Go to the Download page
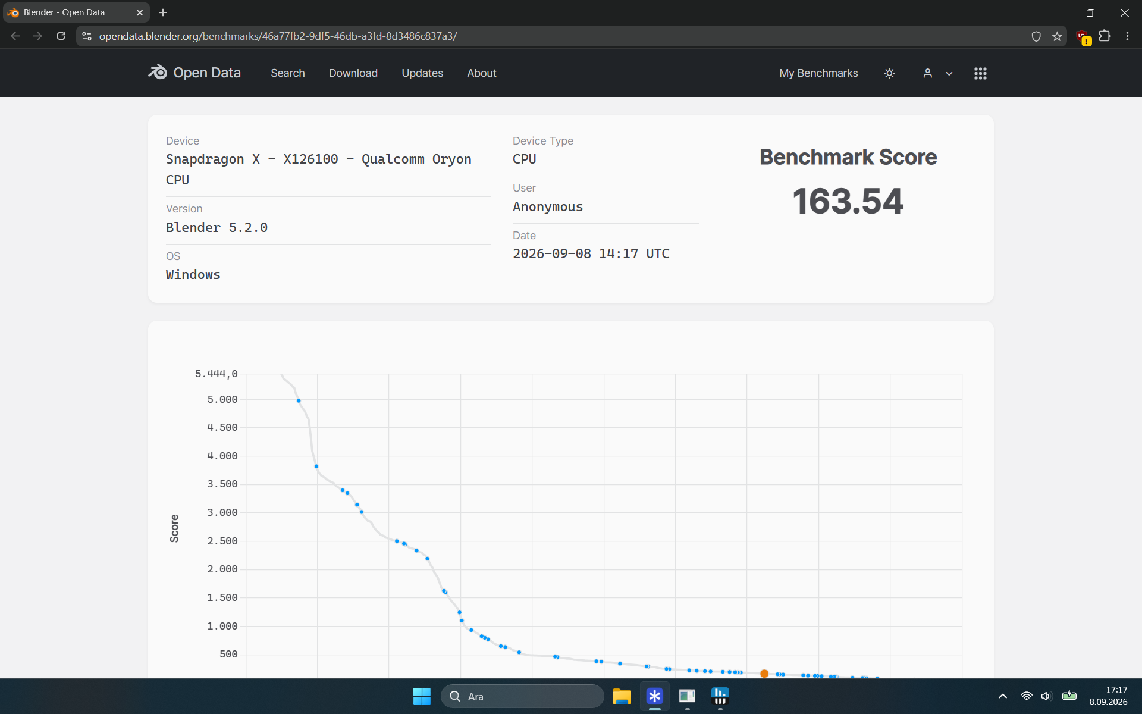 point(353,73)
